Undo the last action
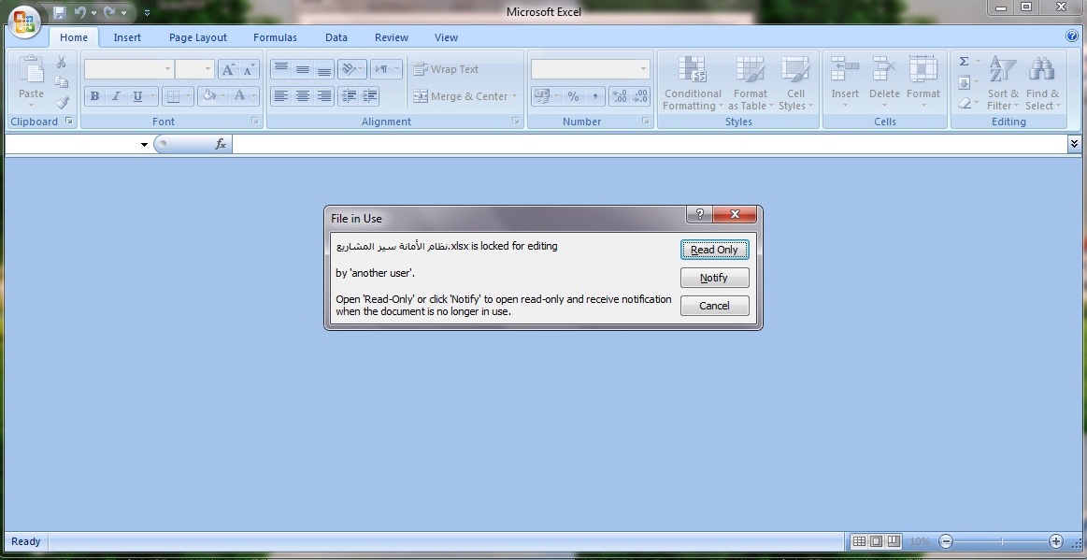 (x=79, y=12)
